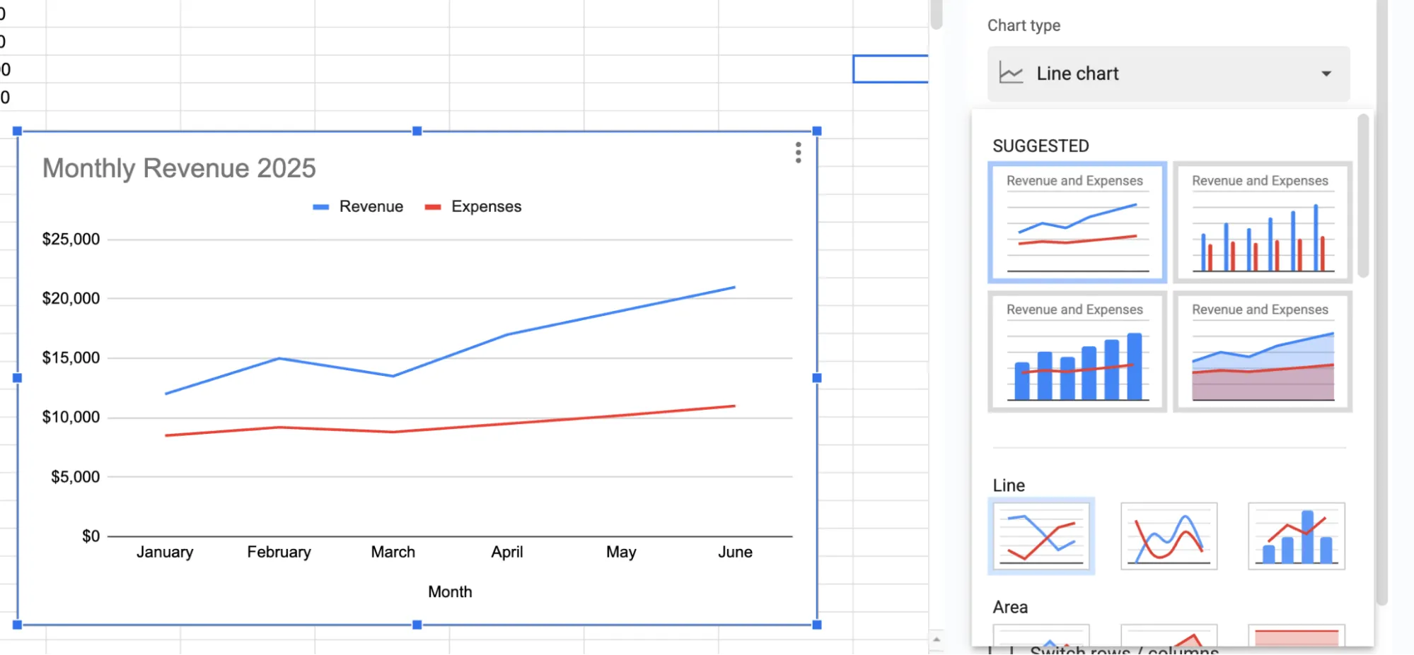This screenshot has width=1414, height=655.
Task: Select the red area chart style under Area
Action: (x=1296, y=635)
